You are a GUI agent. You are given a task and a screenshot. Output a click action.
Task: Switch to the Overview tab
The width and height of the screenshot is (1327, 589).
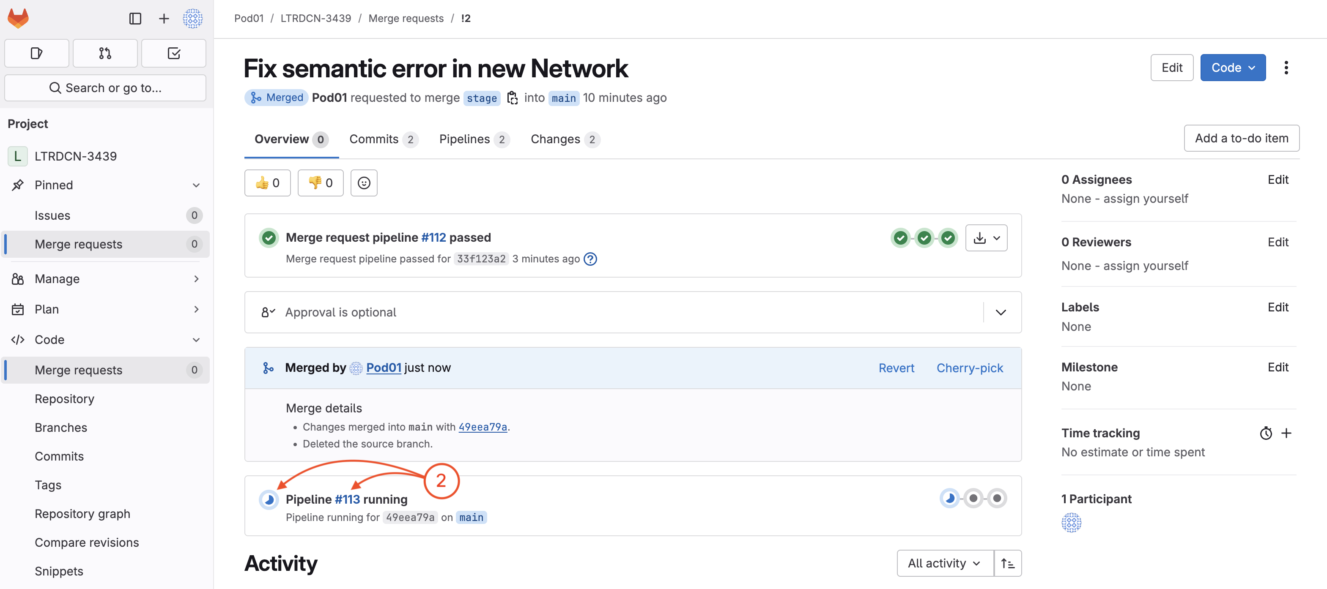point(291,139)
